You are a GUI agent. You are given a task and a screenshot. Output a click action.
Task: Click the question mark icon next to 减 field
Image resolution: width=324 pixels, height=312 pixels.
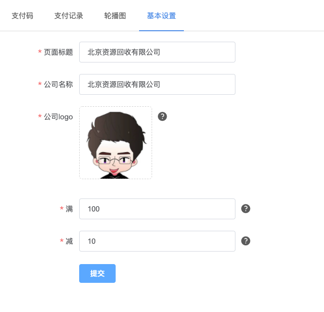coord(246,241)
